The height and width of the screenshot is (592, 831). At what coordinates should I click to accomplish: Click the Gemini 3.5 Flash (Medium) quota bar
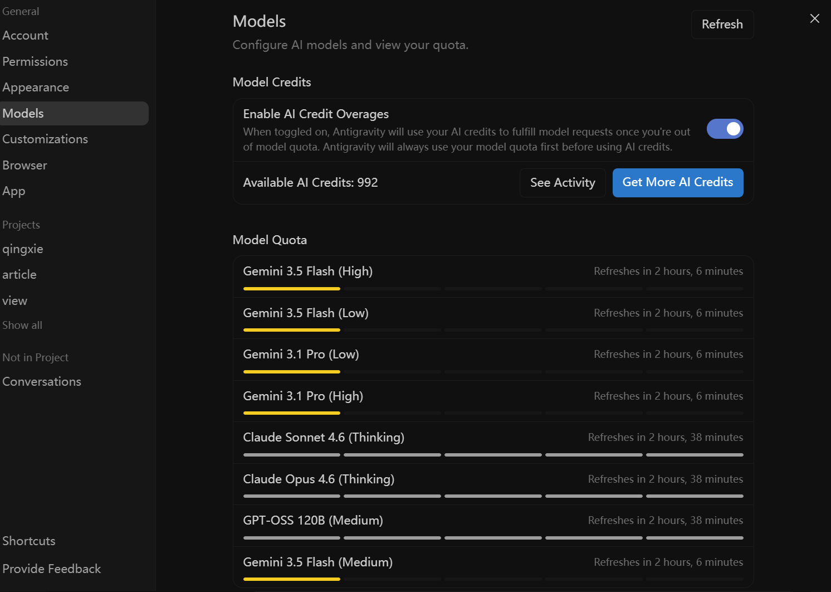[x=493, y=579]
